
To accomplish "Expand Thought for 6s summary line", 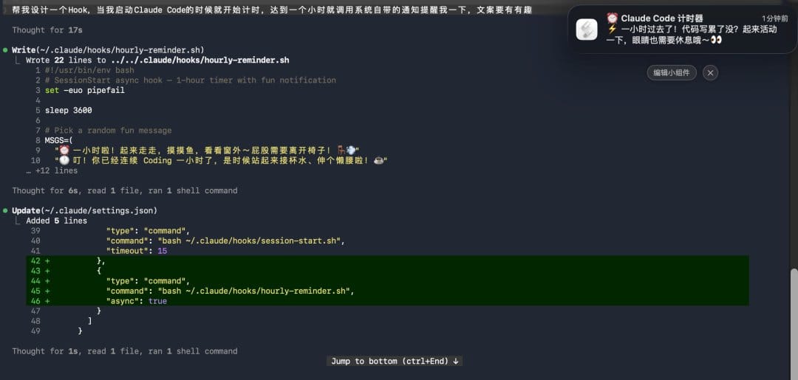I will tap(125, 190).
